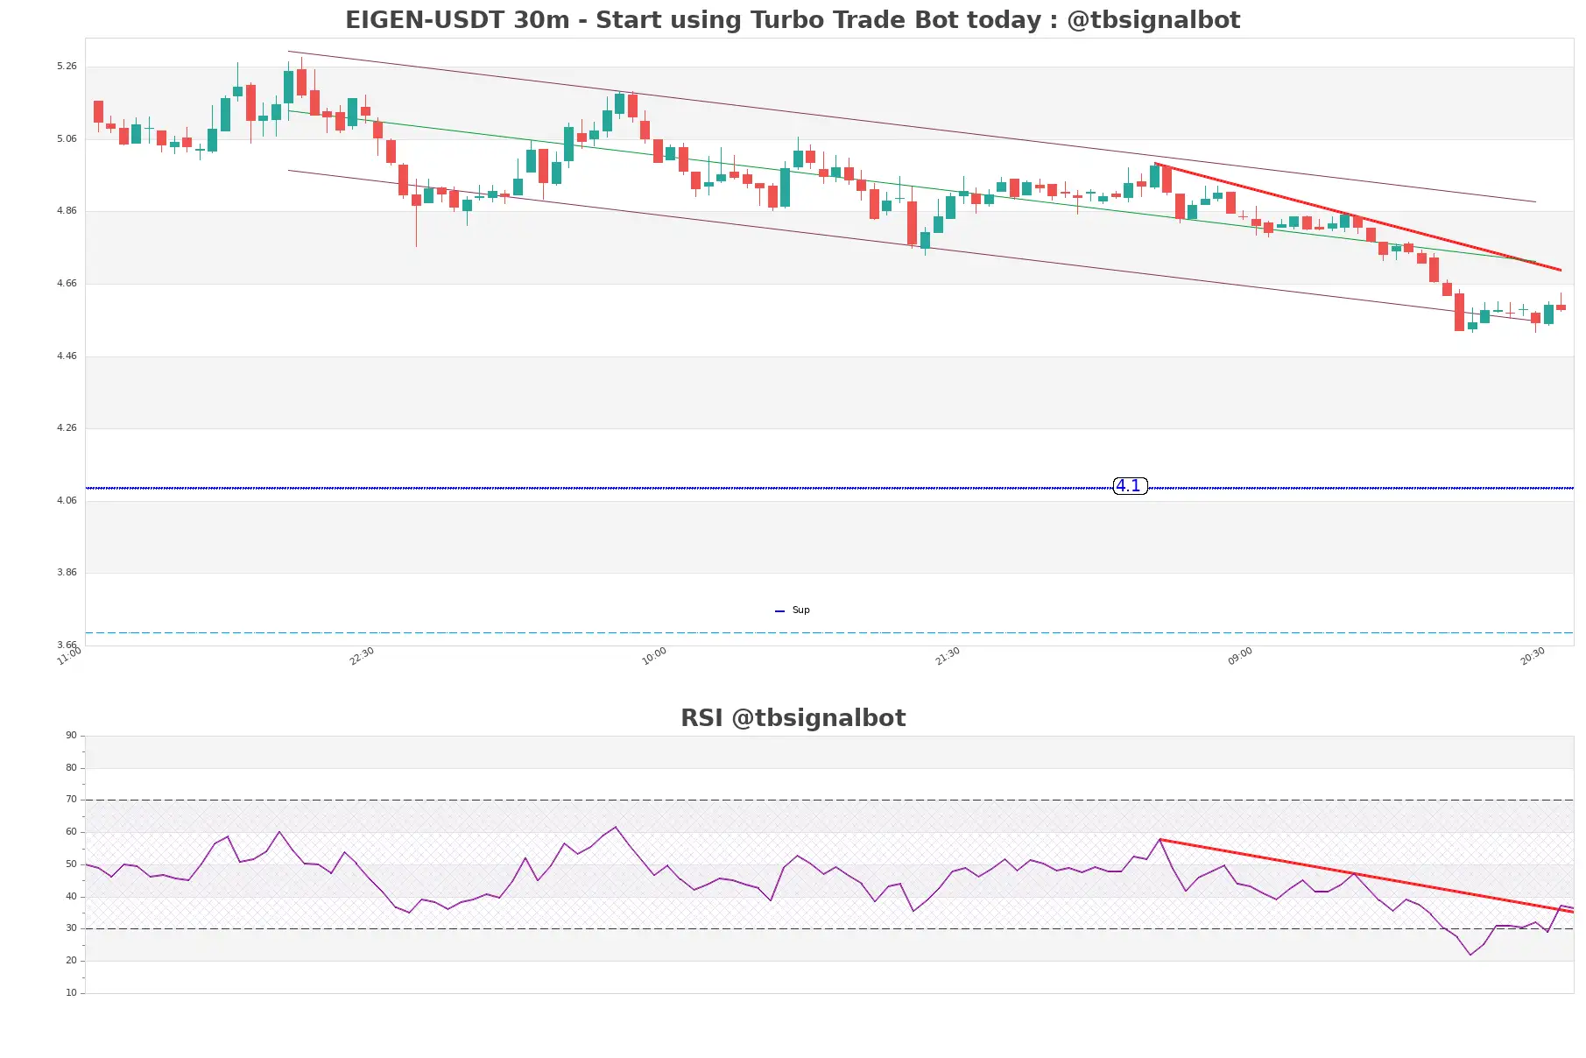1586x1058 pixels.
Task: Click the 4.46 price axis label
Action: click(x=67, y=356)
